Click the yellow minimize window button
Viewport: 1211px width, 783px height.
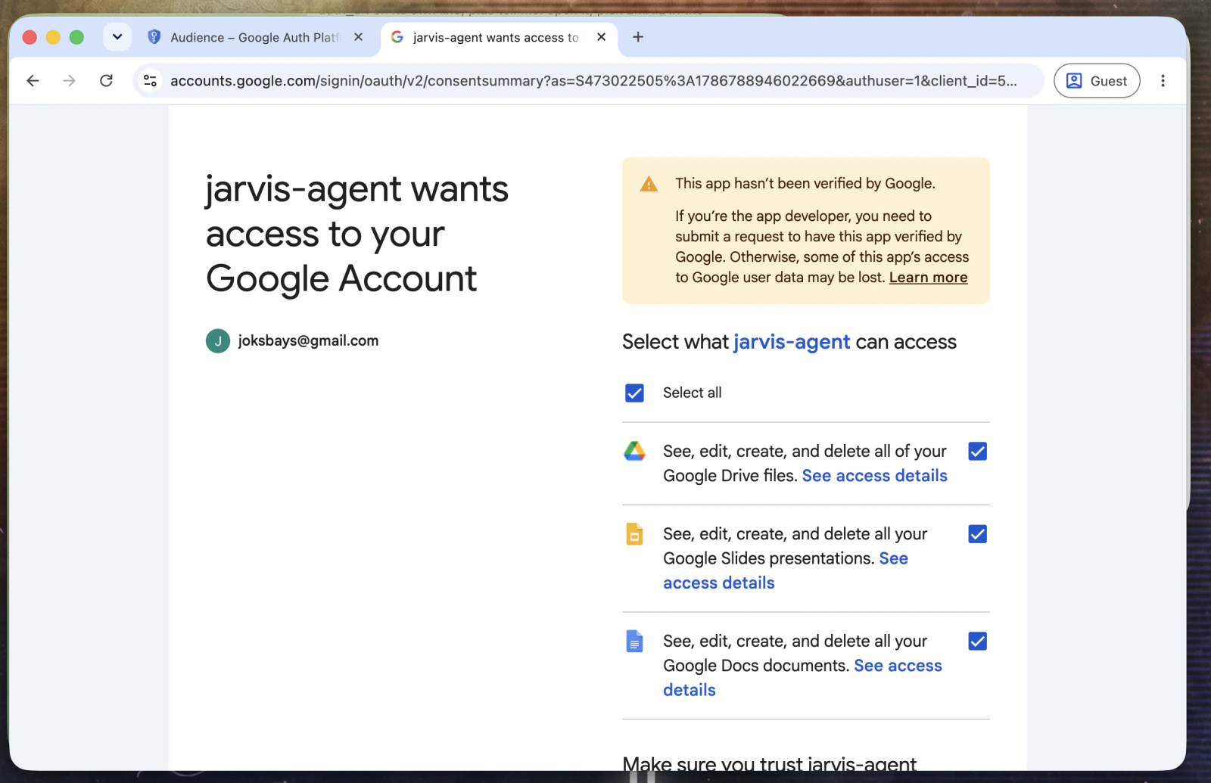(53, 37)
